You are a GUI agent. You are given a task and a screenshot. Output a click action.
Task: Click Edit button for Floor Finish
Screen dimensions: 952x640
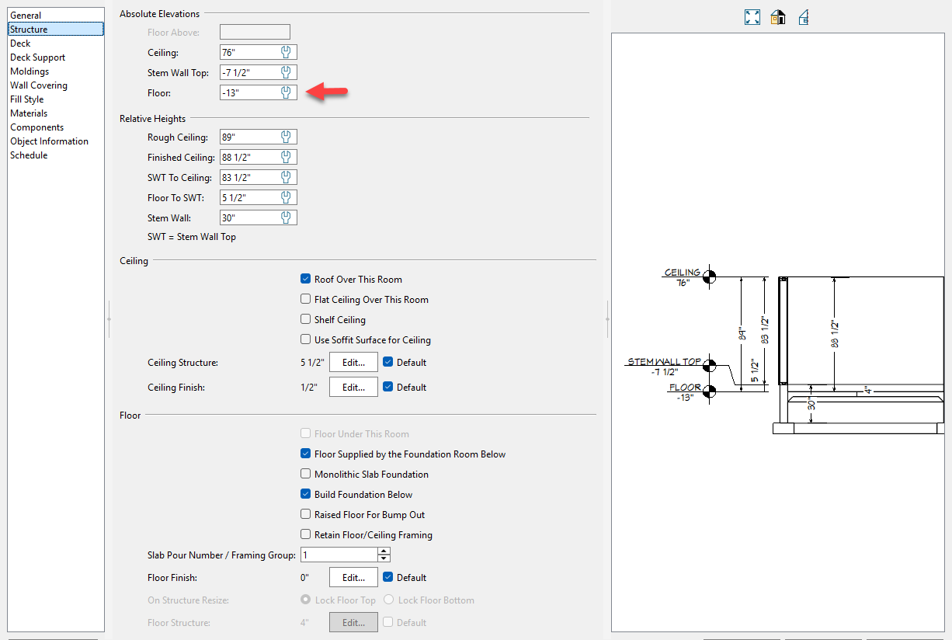point(353,577)
